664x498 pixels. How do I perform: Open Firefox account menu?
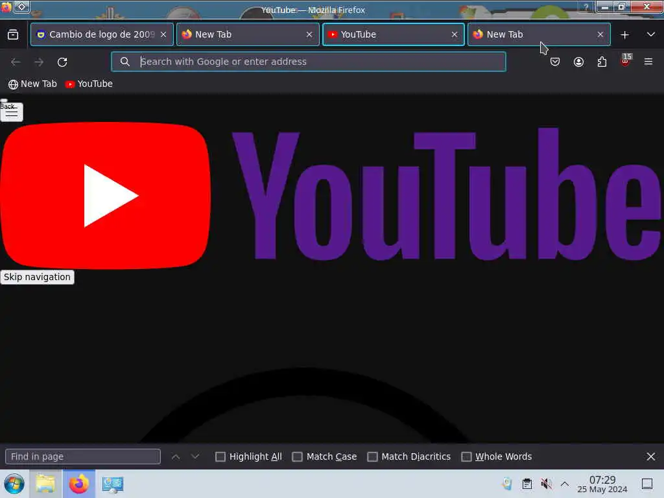click(x=578, y=62)
